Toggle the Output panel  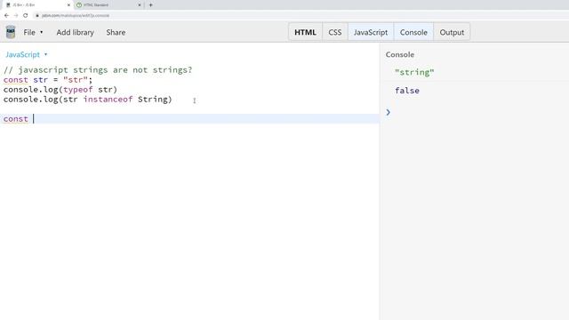pos(452,32)
